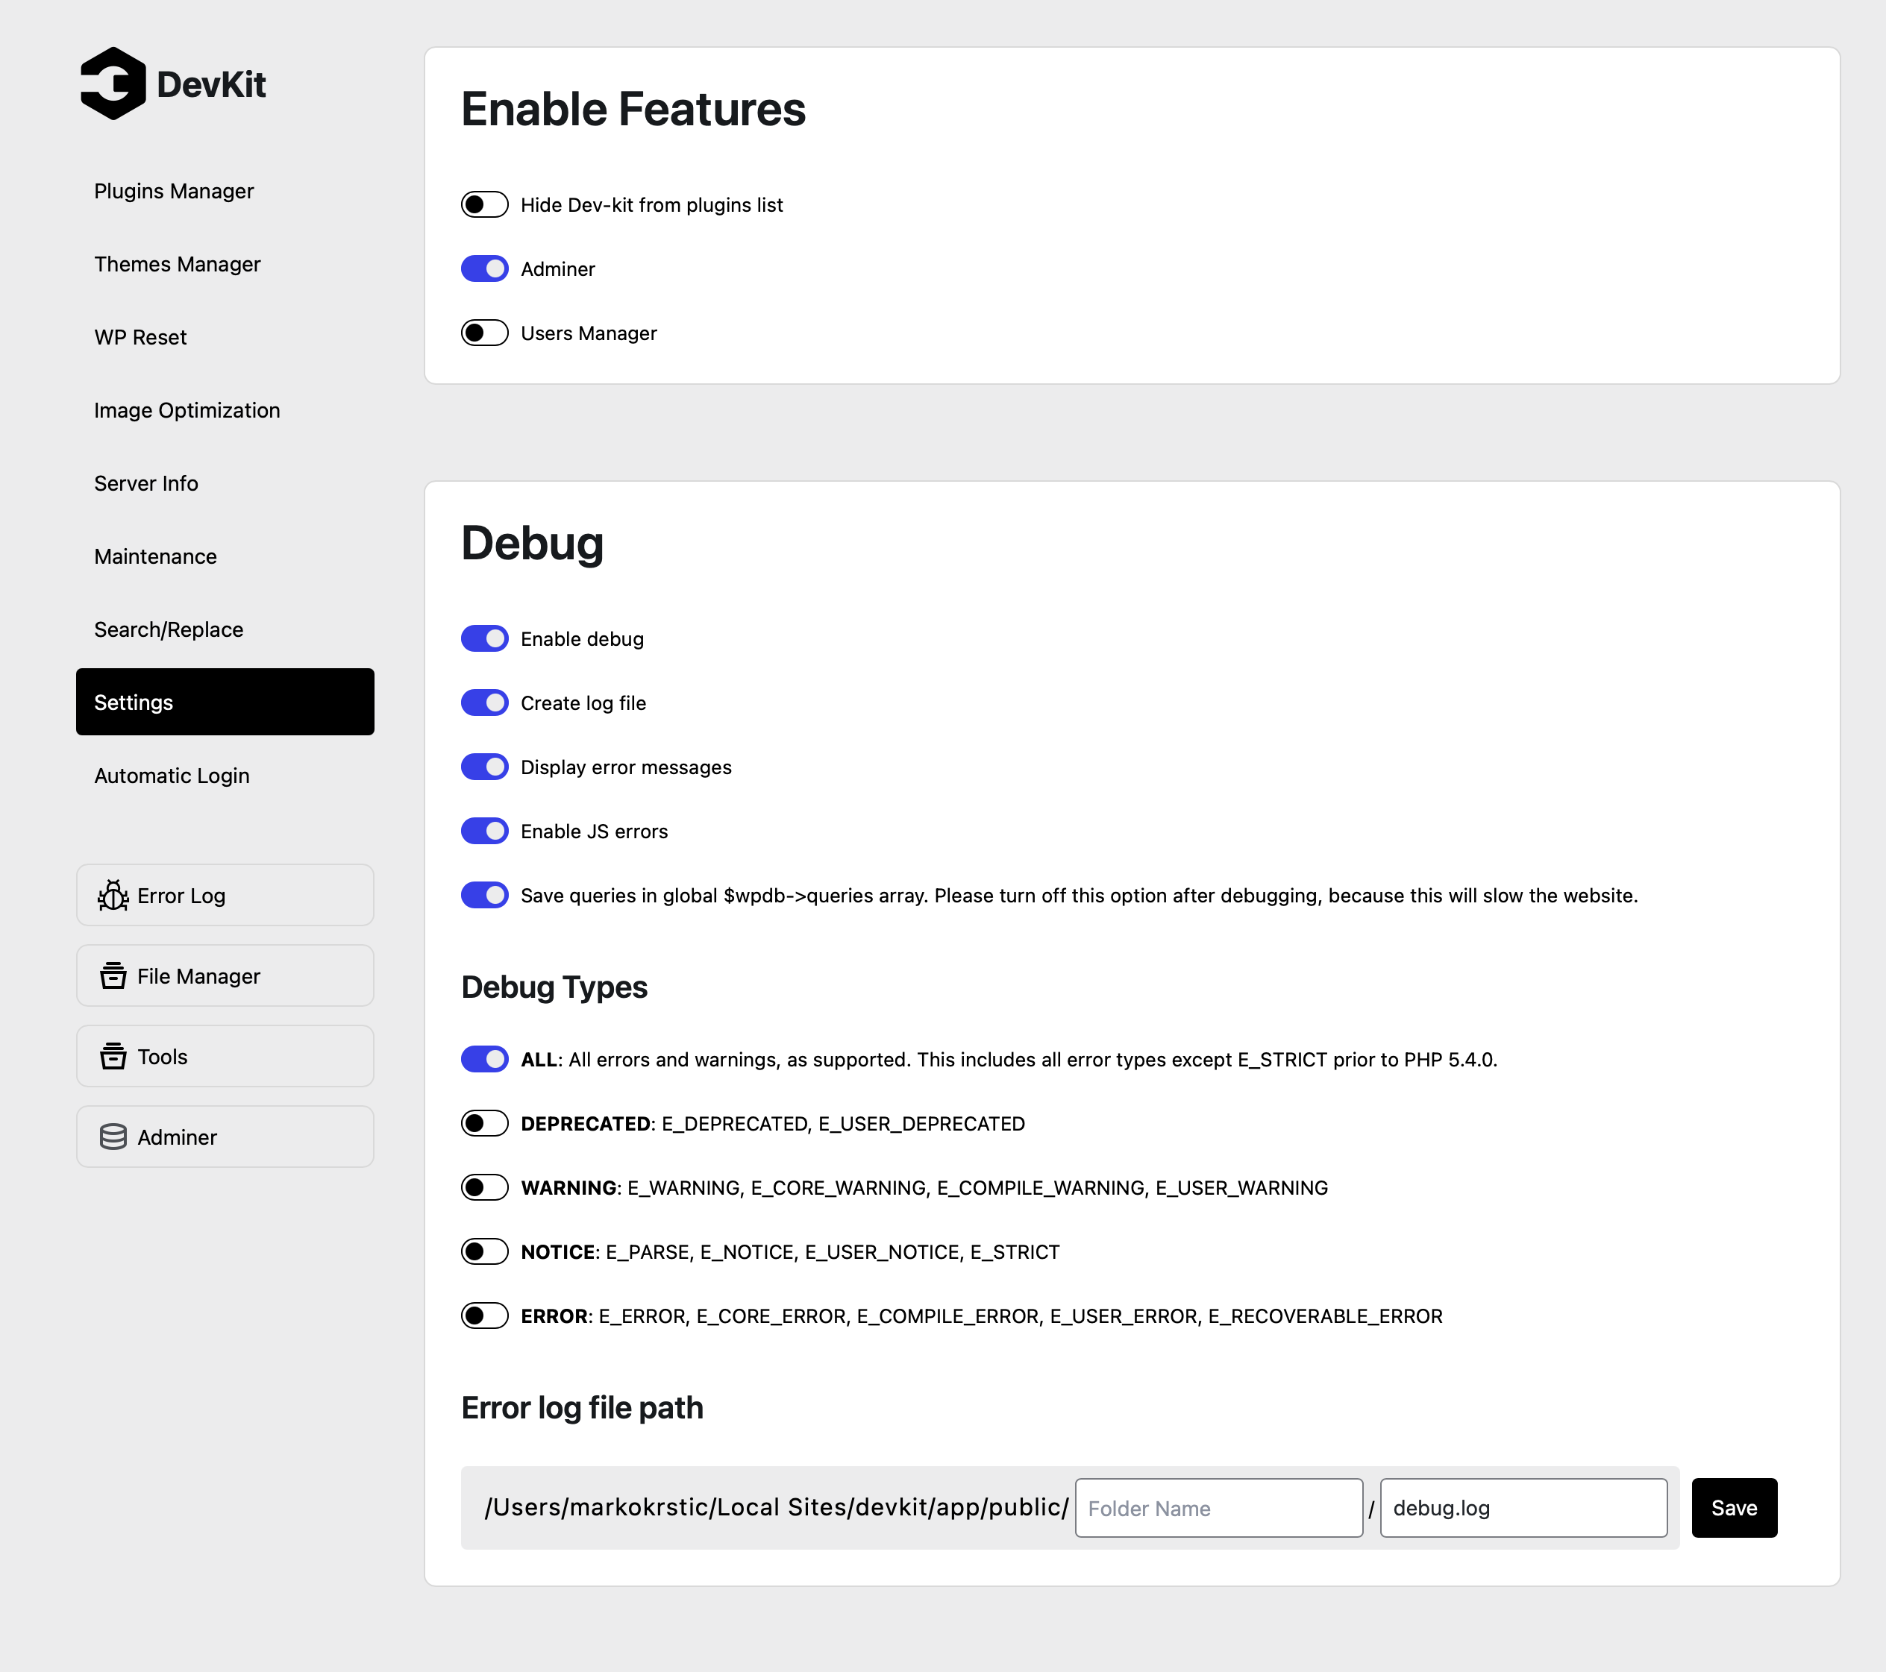Click the /Users/markokrstic/Local Sites path text
1886x1672 pixels.
pos(777,1507)
